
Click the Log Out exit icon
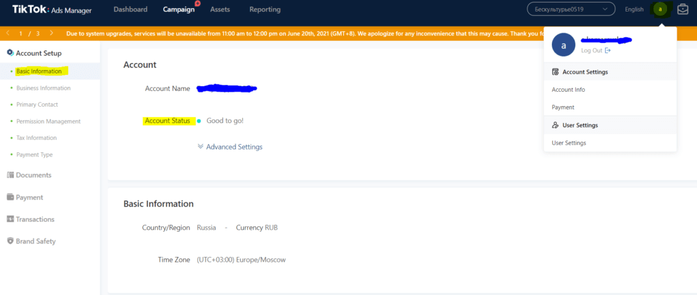tap(608, 50)
